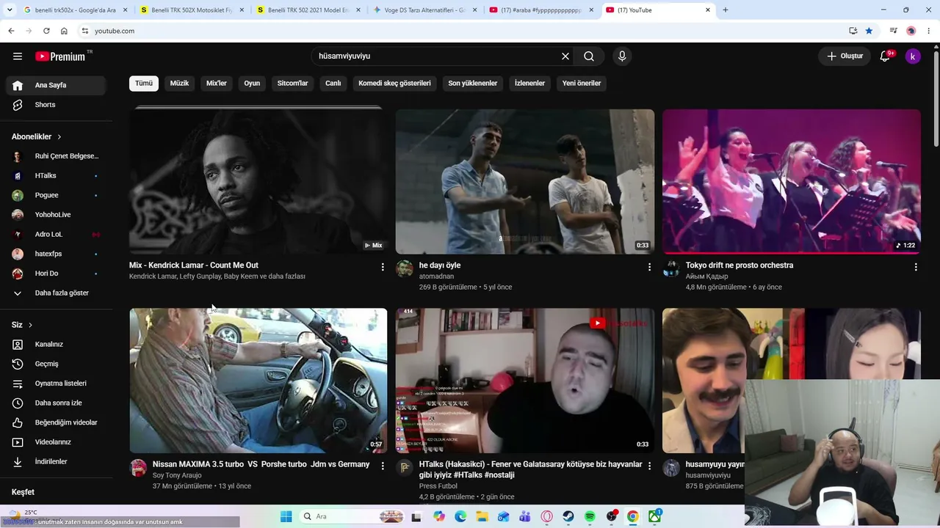Screen dimensions: 940x528
Task: Open a new browser tab
Action: point(726,10)
